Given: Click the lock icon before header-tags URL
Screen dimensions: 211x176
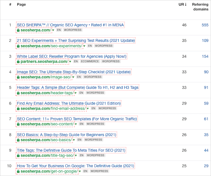Looking at the screenshot, I should coord(18,93).
